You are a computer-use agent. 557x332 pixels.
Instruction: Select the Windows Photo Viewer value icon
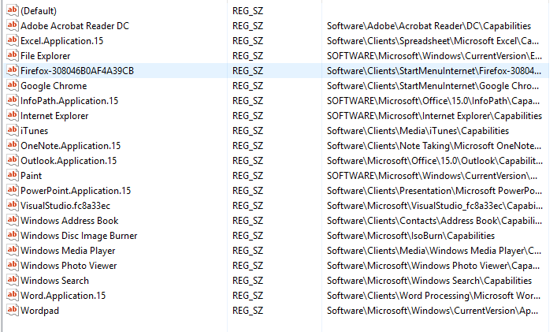pos(12,265)
